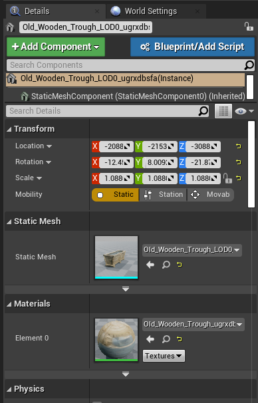258x403 pixels.
Task: Open the eye view options dropdown
Action: coord(244,111)
